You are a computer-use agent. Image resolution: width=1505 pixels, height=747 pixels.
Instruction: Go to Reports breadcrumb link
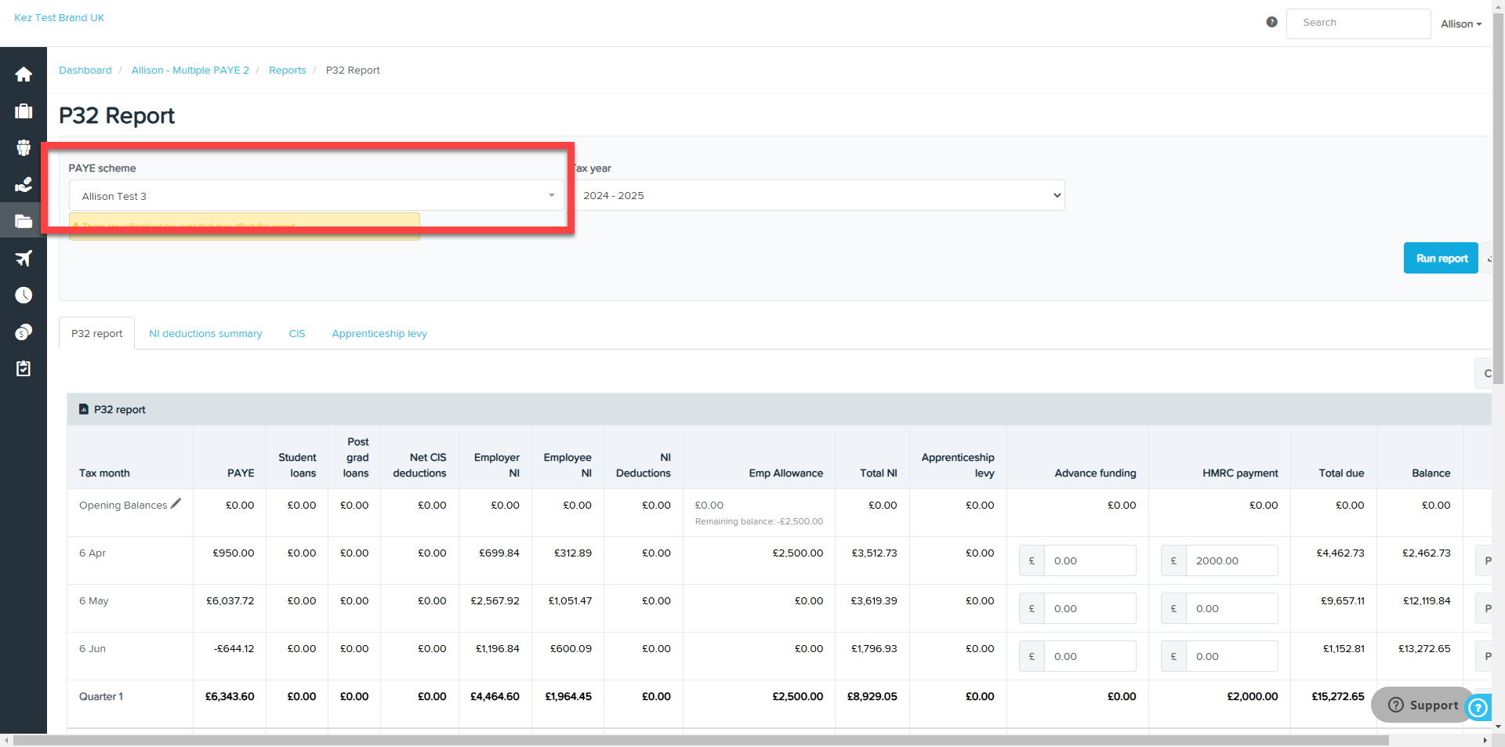(x=287, y=71)
